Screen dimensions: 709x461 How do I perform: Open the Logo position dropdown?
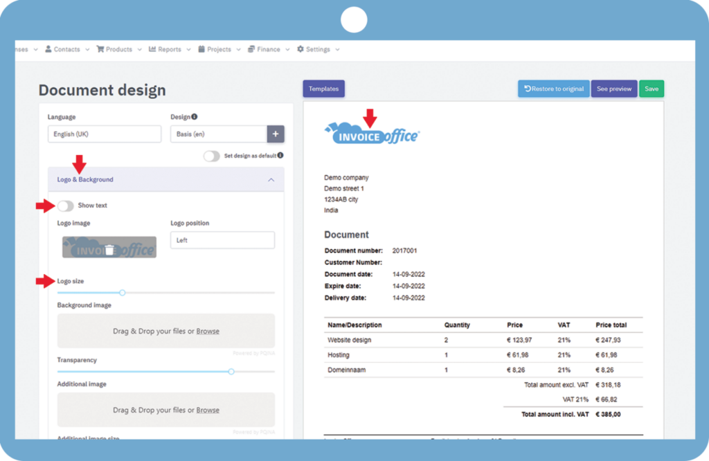(x=222, y=240)
